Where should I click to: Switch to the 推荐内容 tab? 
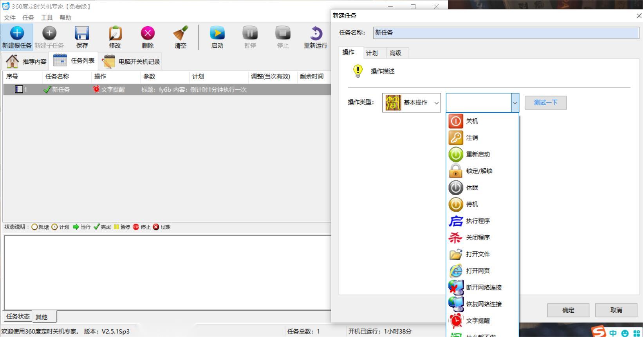coord(25,61)
